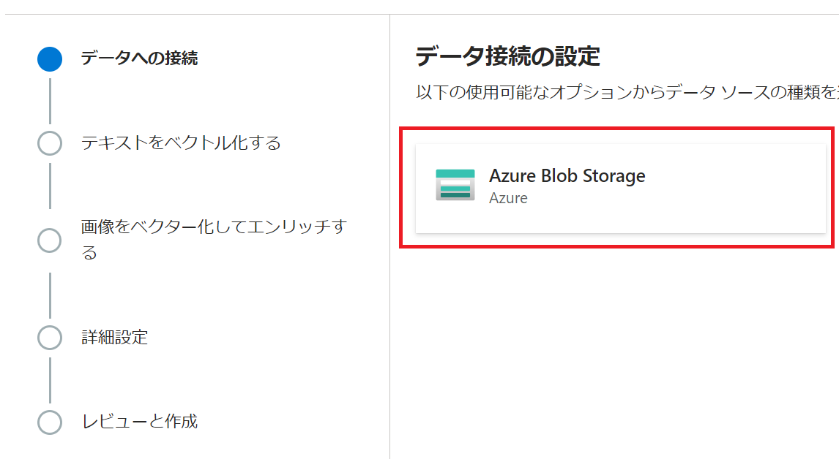Viewport: 839px width, 459px height.
Task: Select the blue データへの接続 step circle
Action: 50,59
